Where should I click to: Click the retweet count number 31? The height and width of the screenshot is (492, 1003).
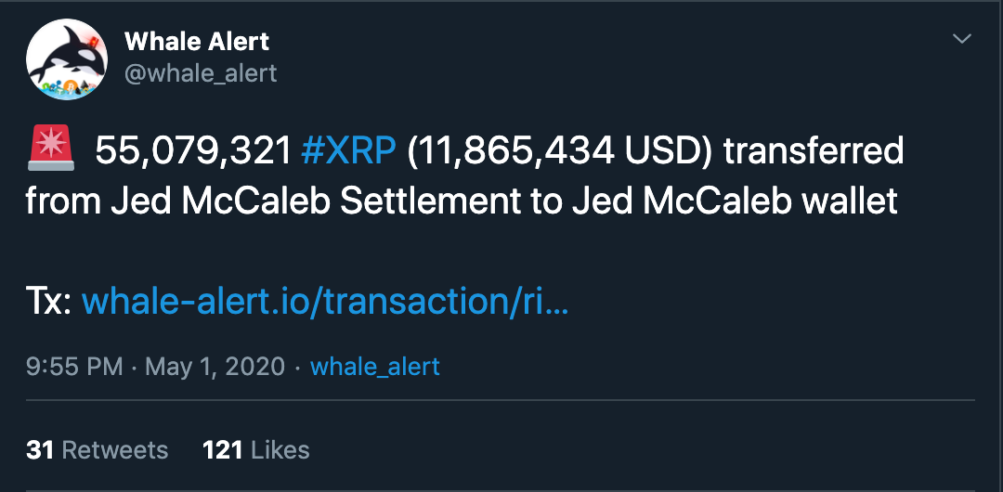point(40,450)
